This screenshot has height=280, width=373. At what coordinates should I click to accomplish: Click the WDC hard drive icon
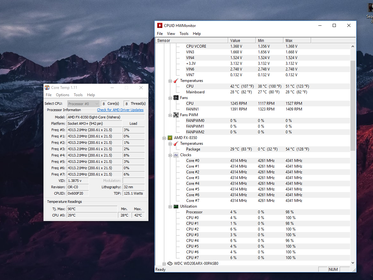(x=170, y=263)
